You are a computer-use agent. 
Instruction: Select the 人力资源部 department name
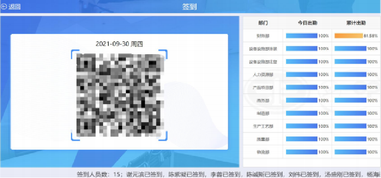pyautogui.click(x=263, y=74)
